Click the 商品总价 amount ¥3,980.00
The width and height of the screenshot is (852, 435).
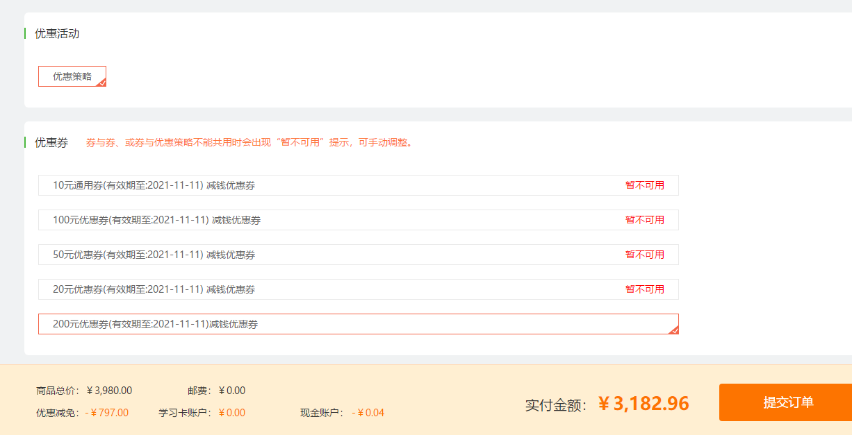pos(108,391)
